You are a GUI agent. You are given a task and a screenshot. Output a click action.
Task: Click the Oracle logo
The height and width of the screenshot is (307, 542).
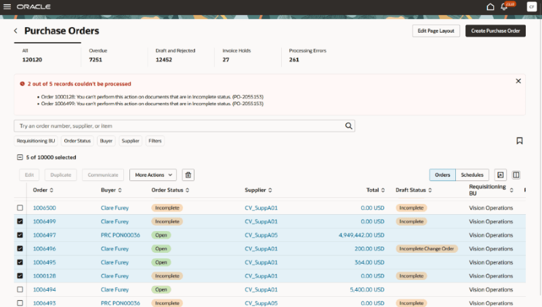point(33,7)
